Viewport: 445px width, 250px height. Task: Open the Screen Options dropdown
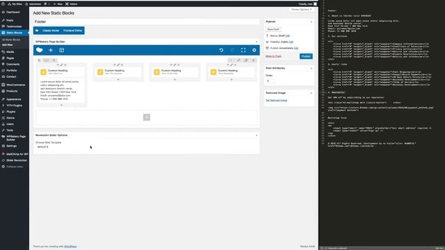[x=302, y=9]
